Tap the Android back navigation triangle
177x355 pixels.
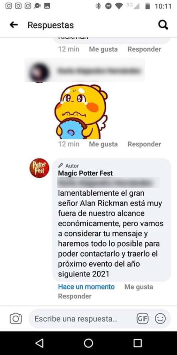coord(39,343)
